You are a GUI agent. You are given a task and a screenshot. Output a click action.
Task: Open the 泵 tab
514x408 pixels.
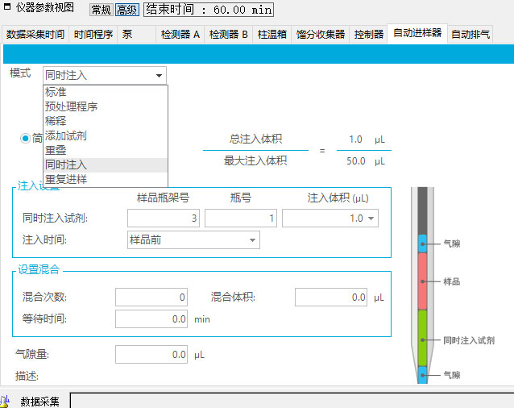[x=136, y=35]
